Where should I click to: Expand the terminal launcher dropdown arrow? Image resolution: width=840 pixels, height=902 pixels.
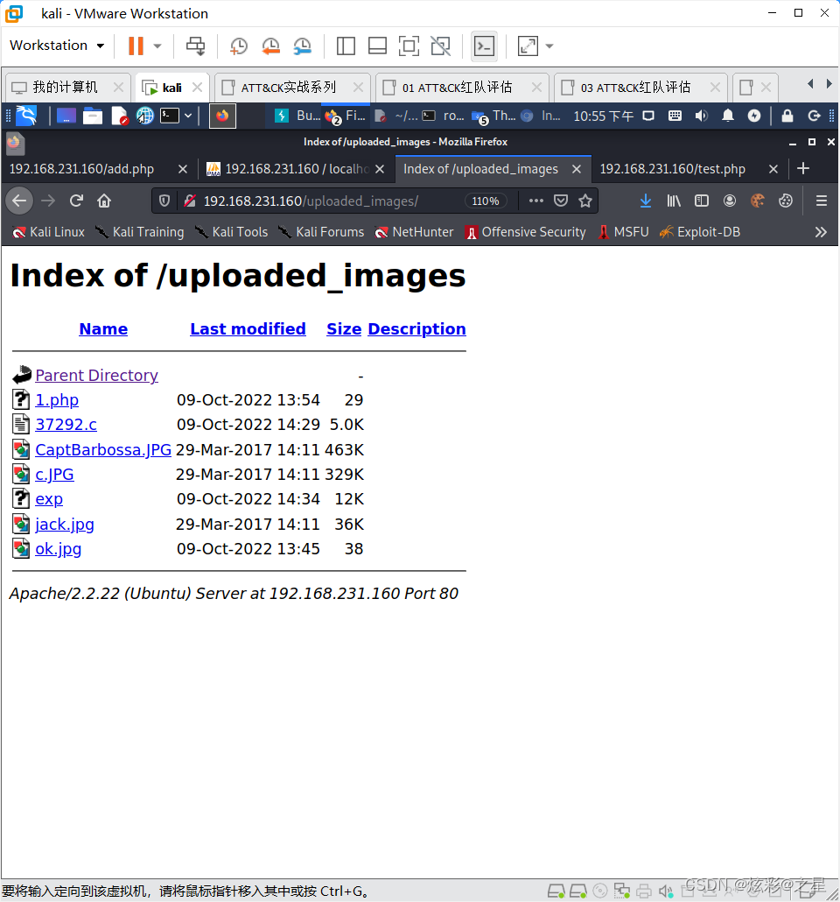(x=188, y=116)
